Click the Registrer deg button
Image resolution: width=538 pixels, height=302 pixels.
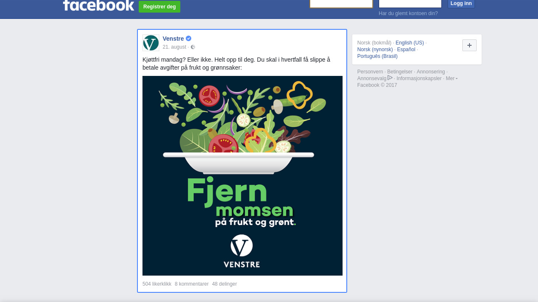point(160,7)
